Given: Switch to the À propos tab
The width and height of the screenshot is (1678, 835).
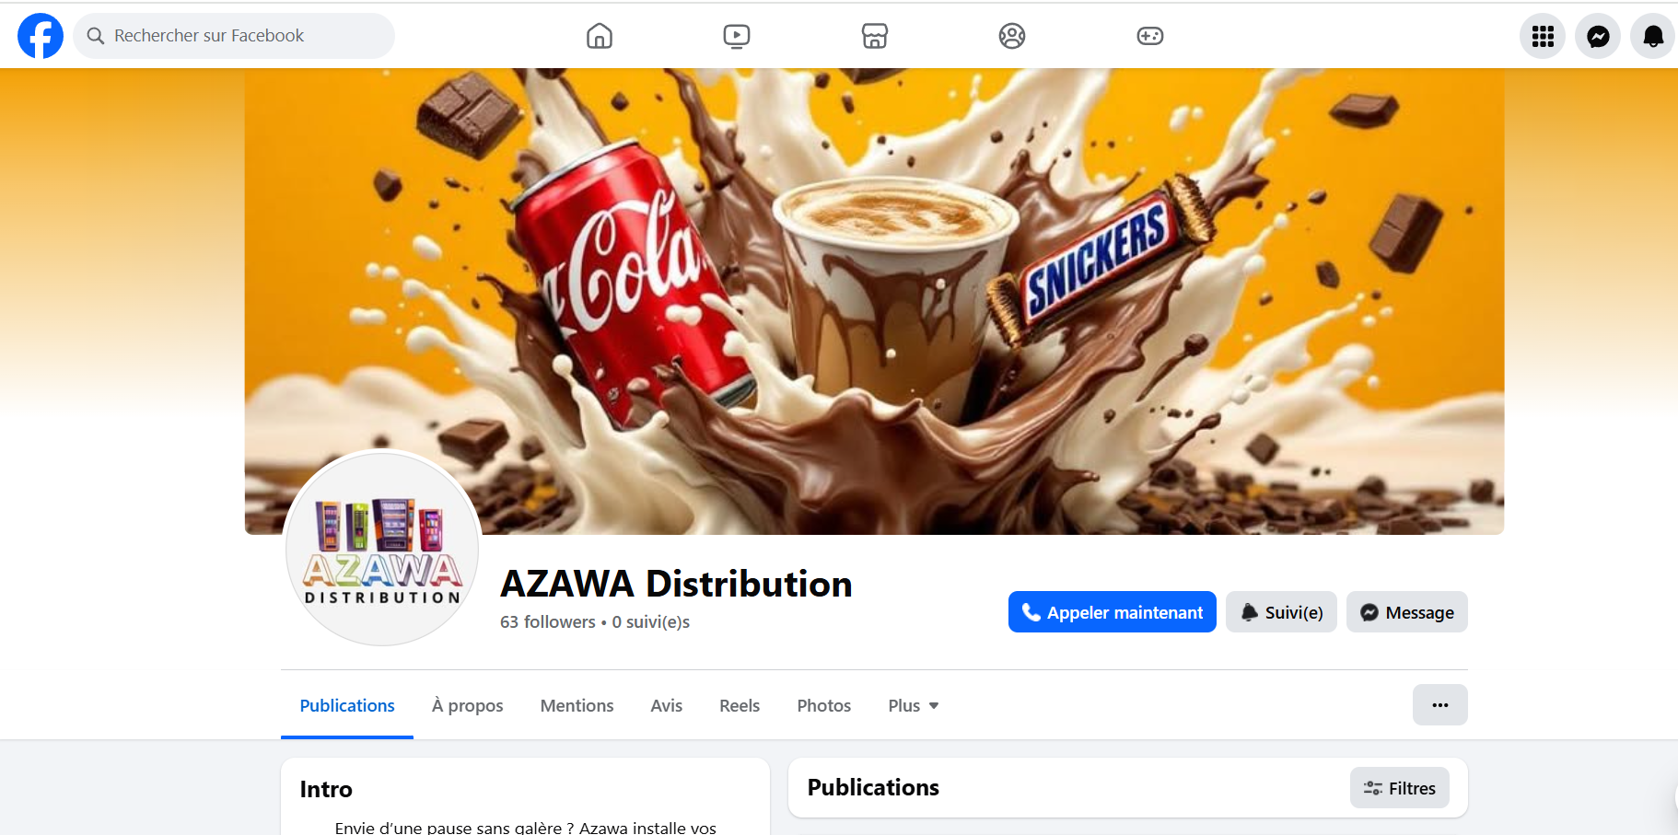Looking at the screenshot, I should [468, 705].
